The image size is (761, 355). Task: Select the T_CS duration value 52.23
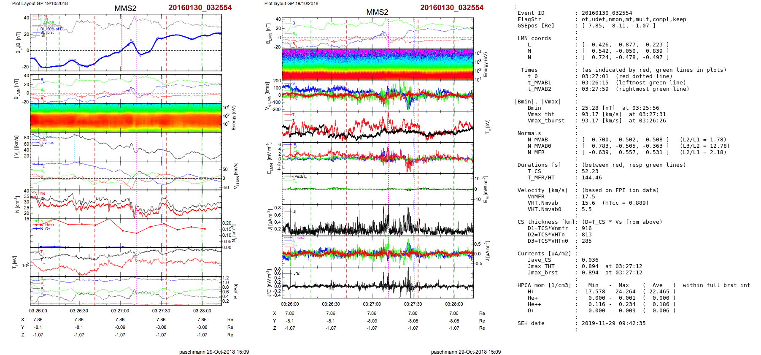(x=590, y=171)
